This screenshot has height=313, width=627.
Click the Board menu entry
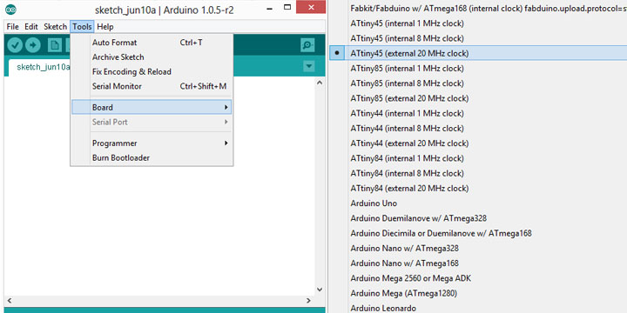pos(152,108)
